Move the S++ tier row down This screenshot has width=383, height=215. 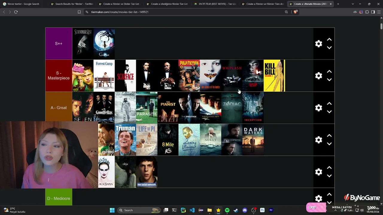pos(329,48)
